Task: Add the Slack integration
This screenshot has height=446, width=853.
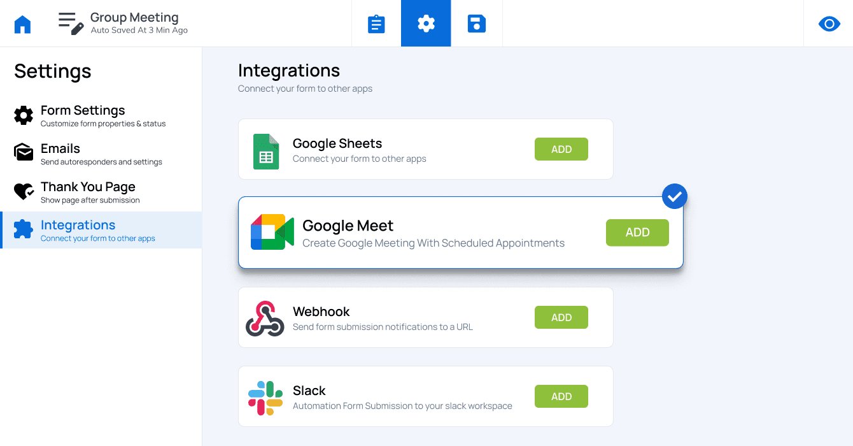Action: tap(561, 396)
